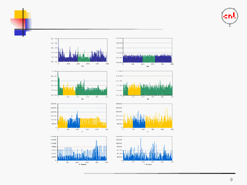This screenshot has width=247, height=185.
Task: Click the green segment in the top-right chart
Action: click(149, 58)
